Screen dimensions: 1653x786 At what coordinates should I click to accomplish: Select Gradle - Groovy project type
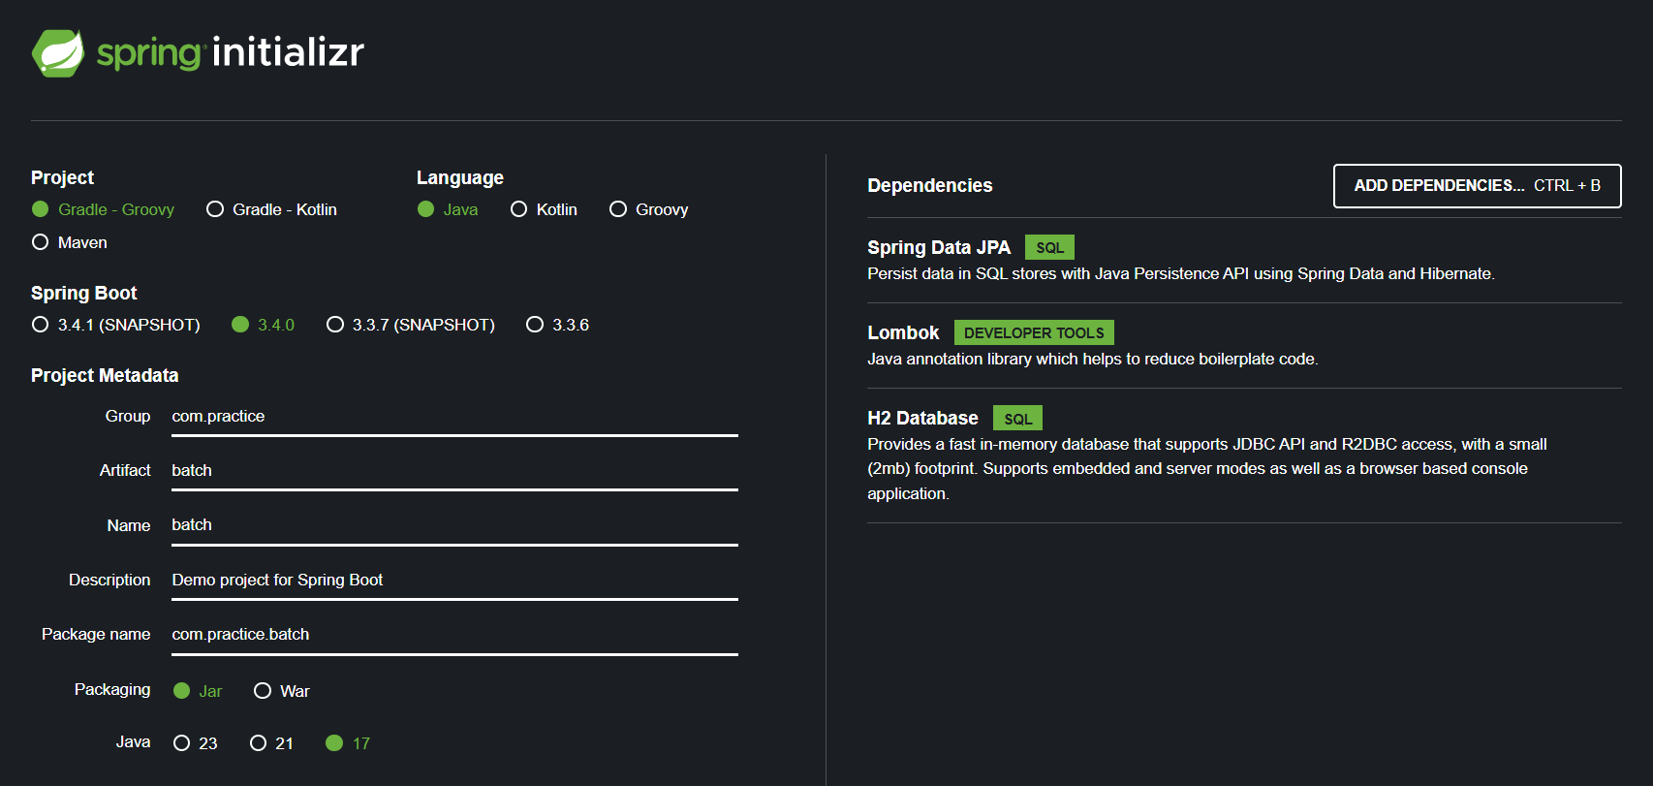tap(103, 209)
